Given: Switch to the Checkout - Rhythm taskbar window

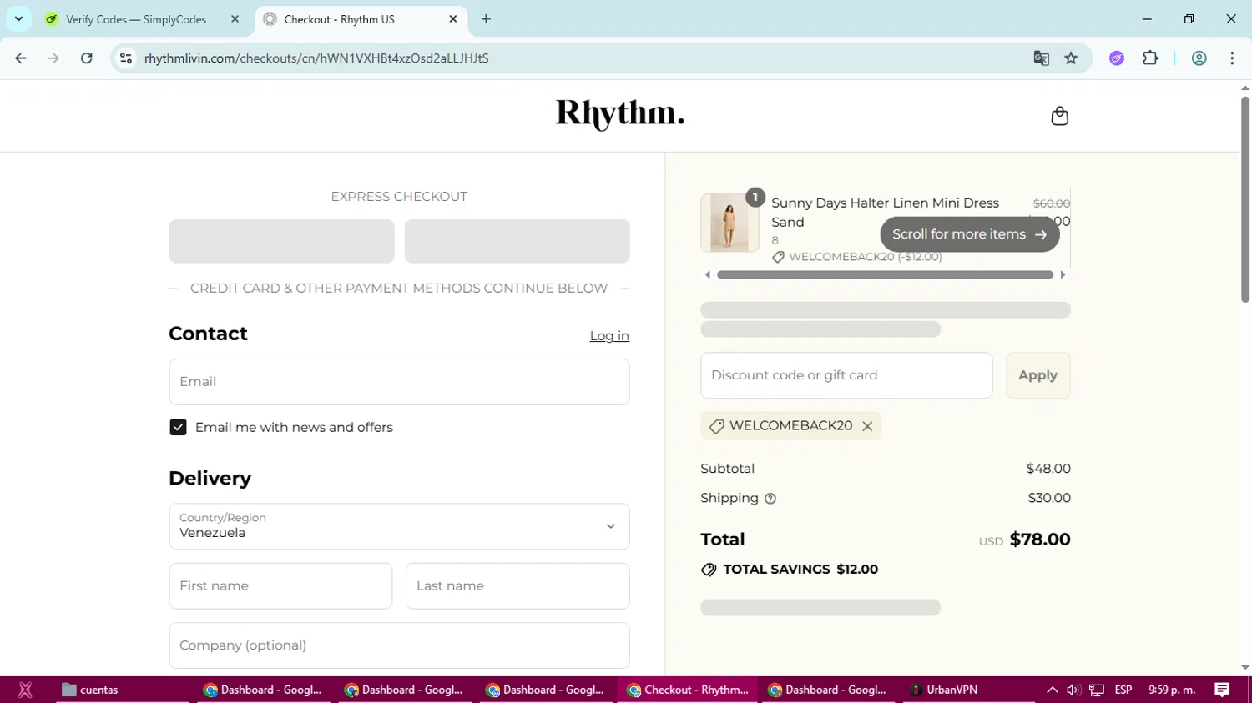Looking at the screenshot, I should pyautogui.click(x=688, y=690).
